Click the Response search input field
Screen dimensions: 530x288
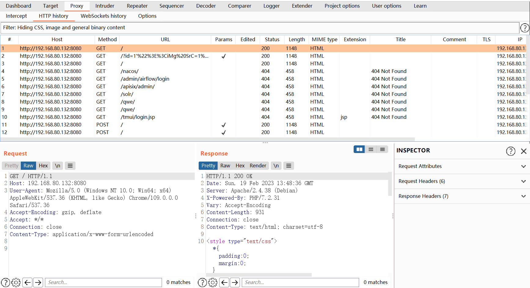300,283
